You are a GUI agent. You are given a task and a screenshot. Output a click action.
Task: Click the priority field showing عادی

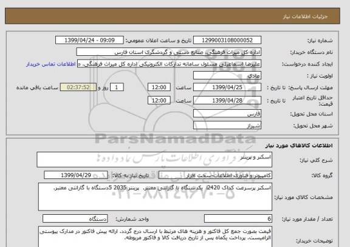(x=227, y=76)
